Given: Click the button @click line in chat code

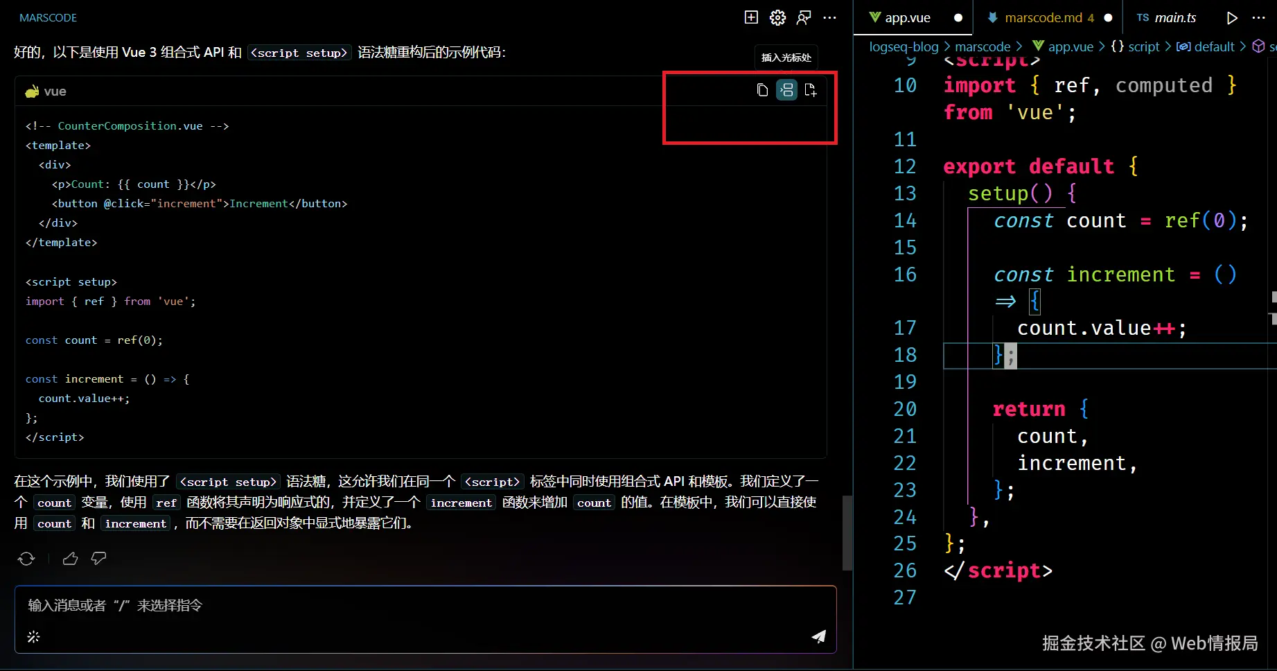Looking at the screenshot, I should tap(200, 204).
